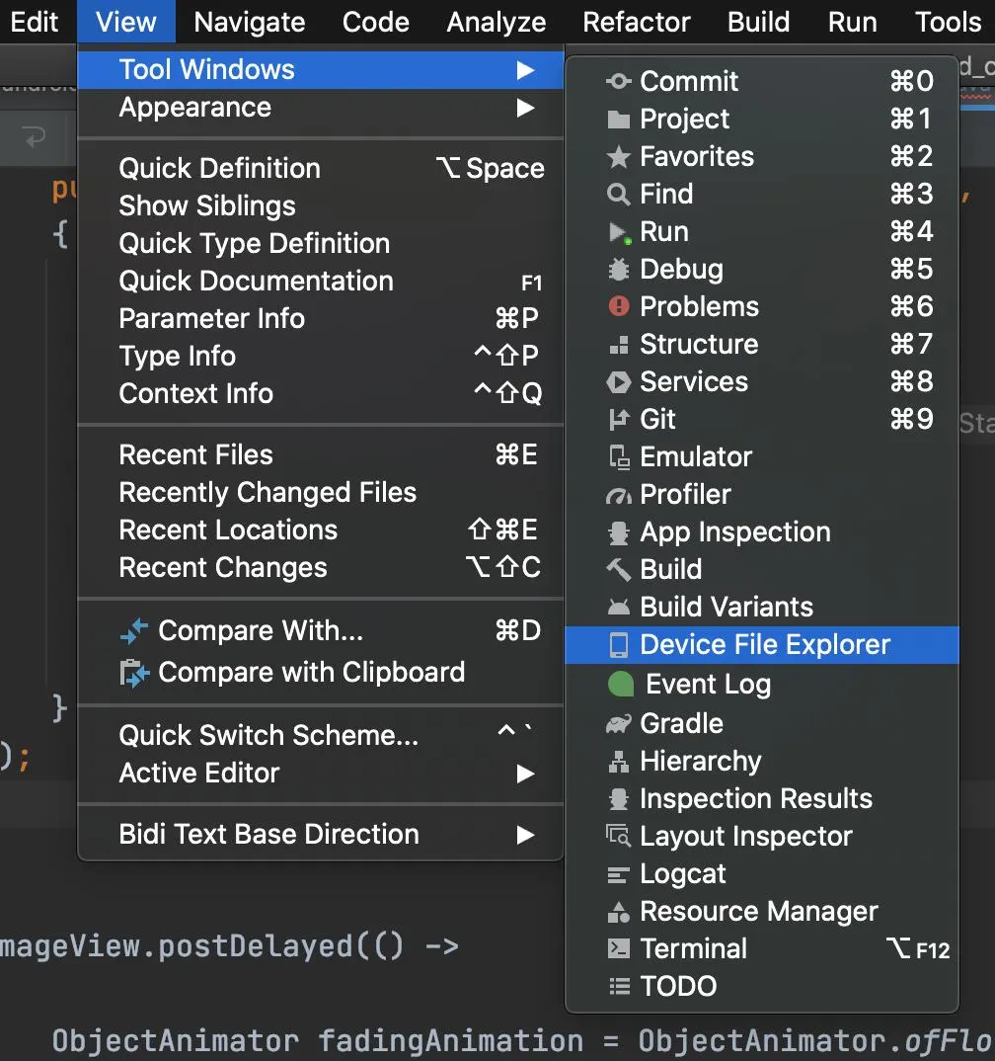Click the Profiler gauge icon
Viewport: 995px width, 1061px height.
(619, 495)
